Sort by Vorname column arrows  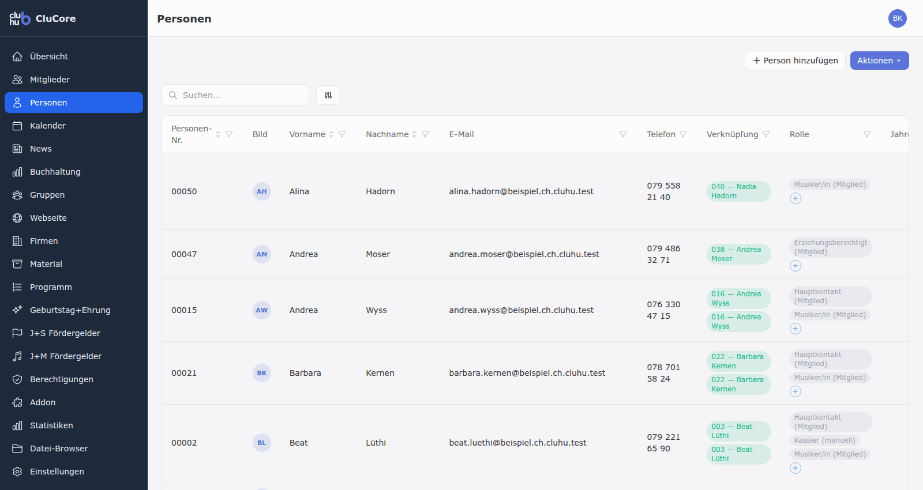pyautogui.click(x=331, y=134)
